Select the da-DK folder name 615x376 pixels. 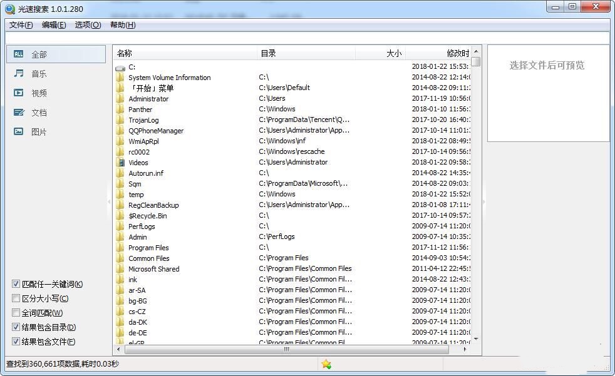point(138,322)
